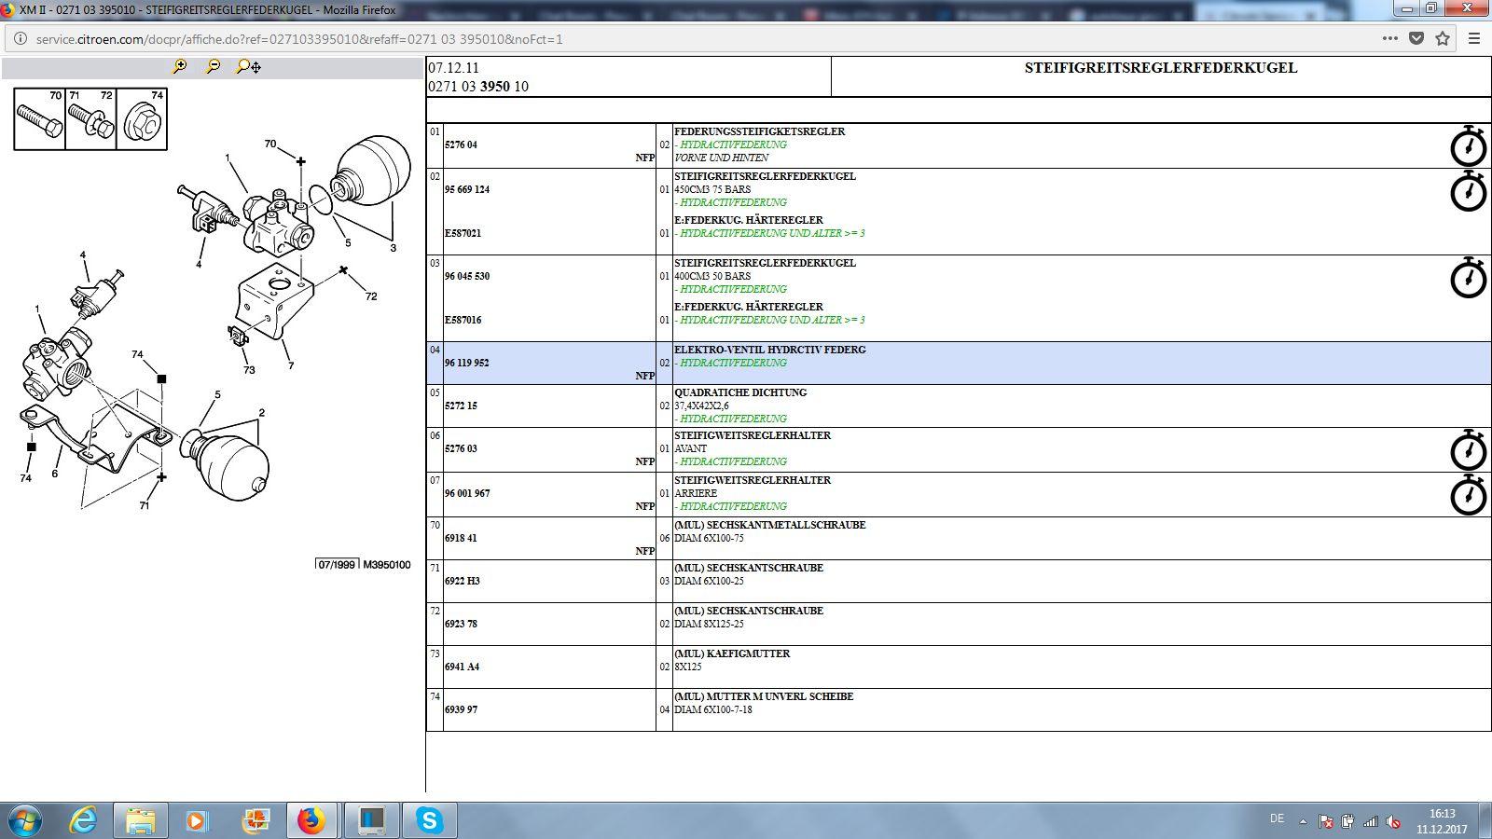Open the computer monitor app in the taskbar
1492x839 pixels.
click(371, 820)
